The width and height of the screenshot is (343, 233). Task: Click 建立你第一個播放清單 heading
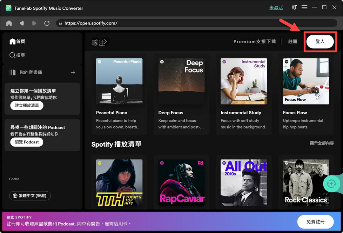click(x=33, y=91)
